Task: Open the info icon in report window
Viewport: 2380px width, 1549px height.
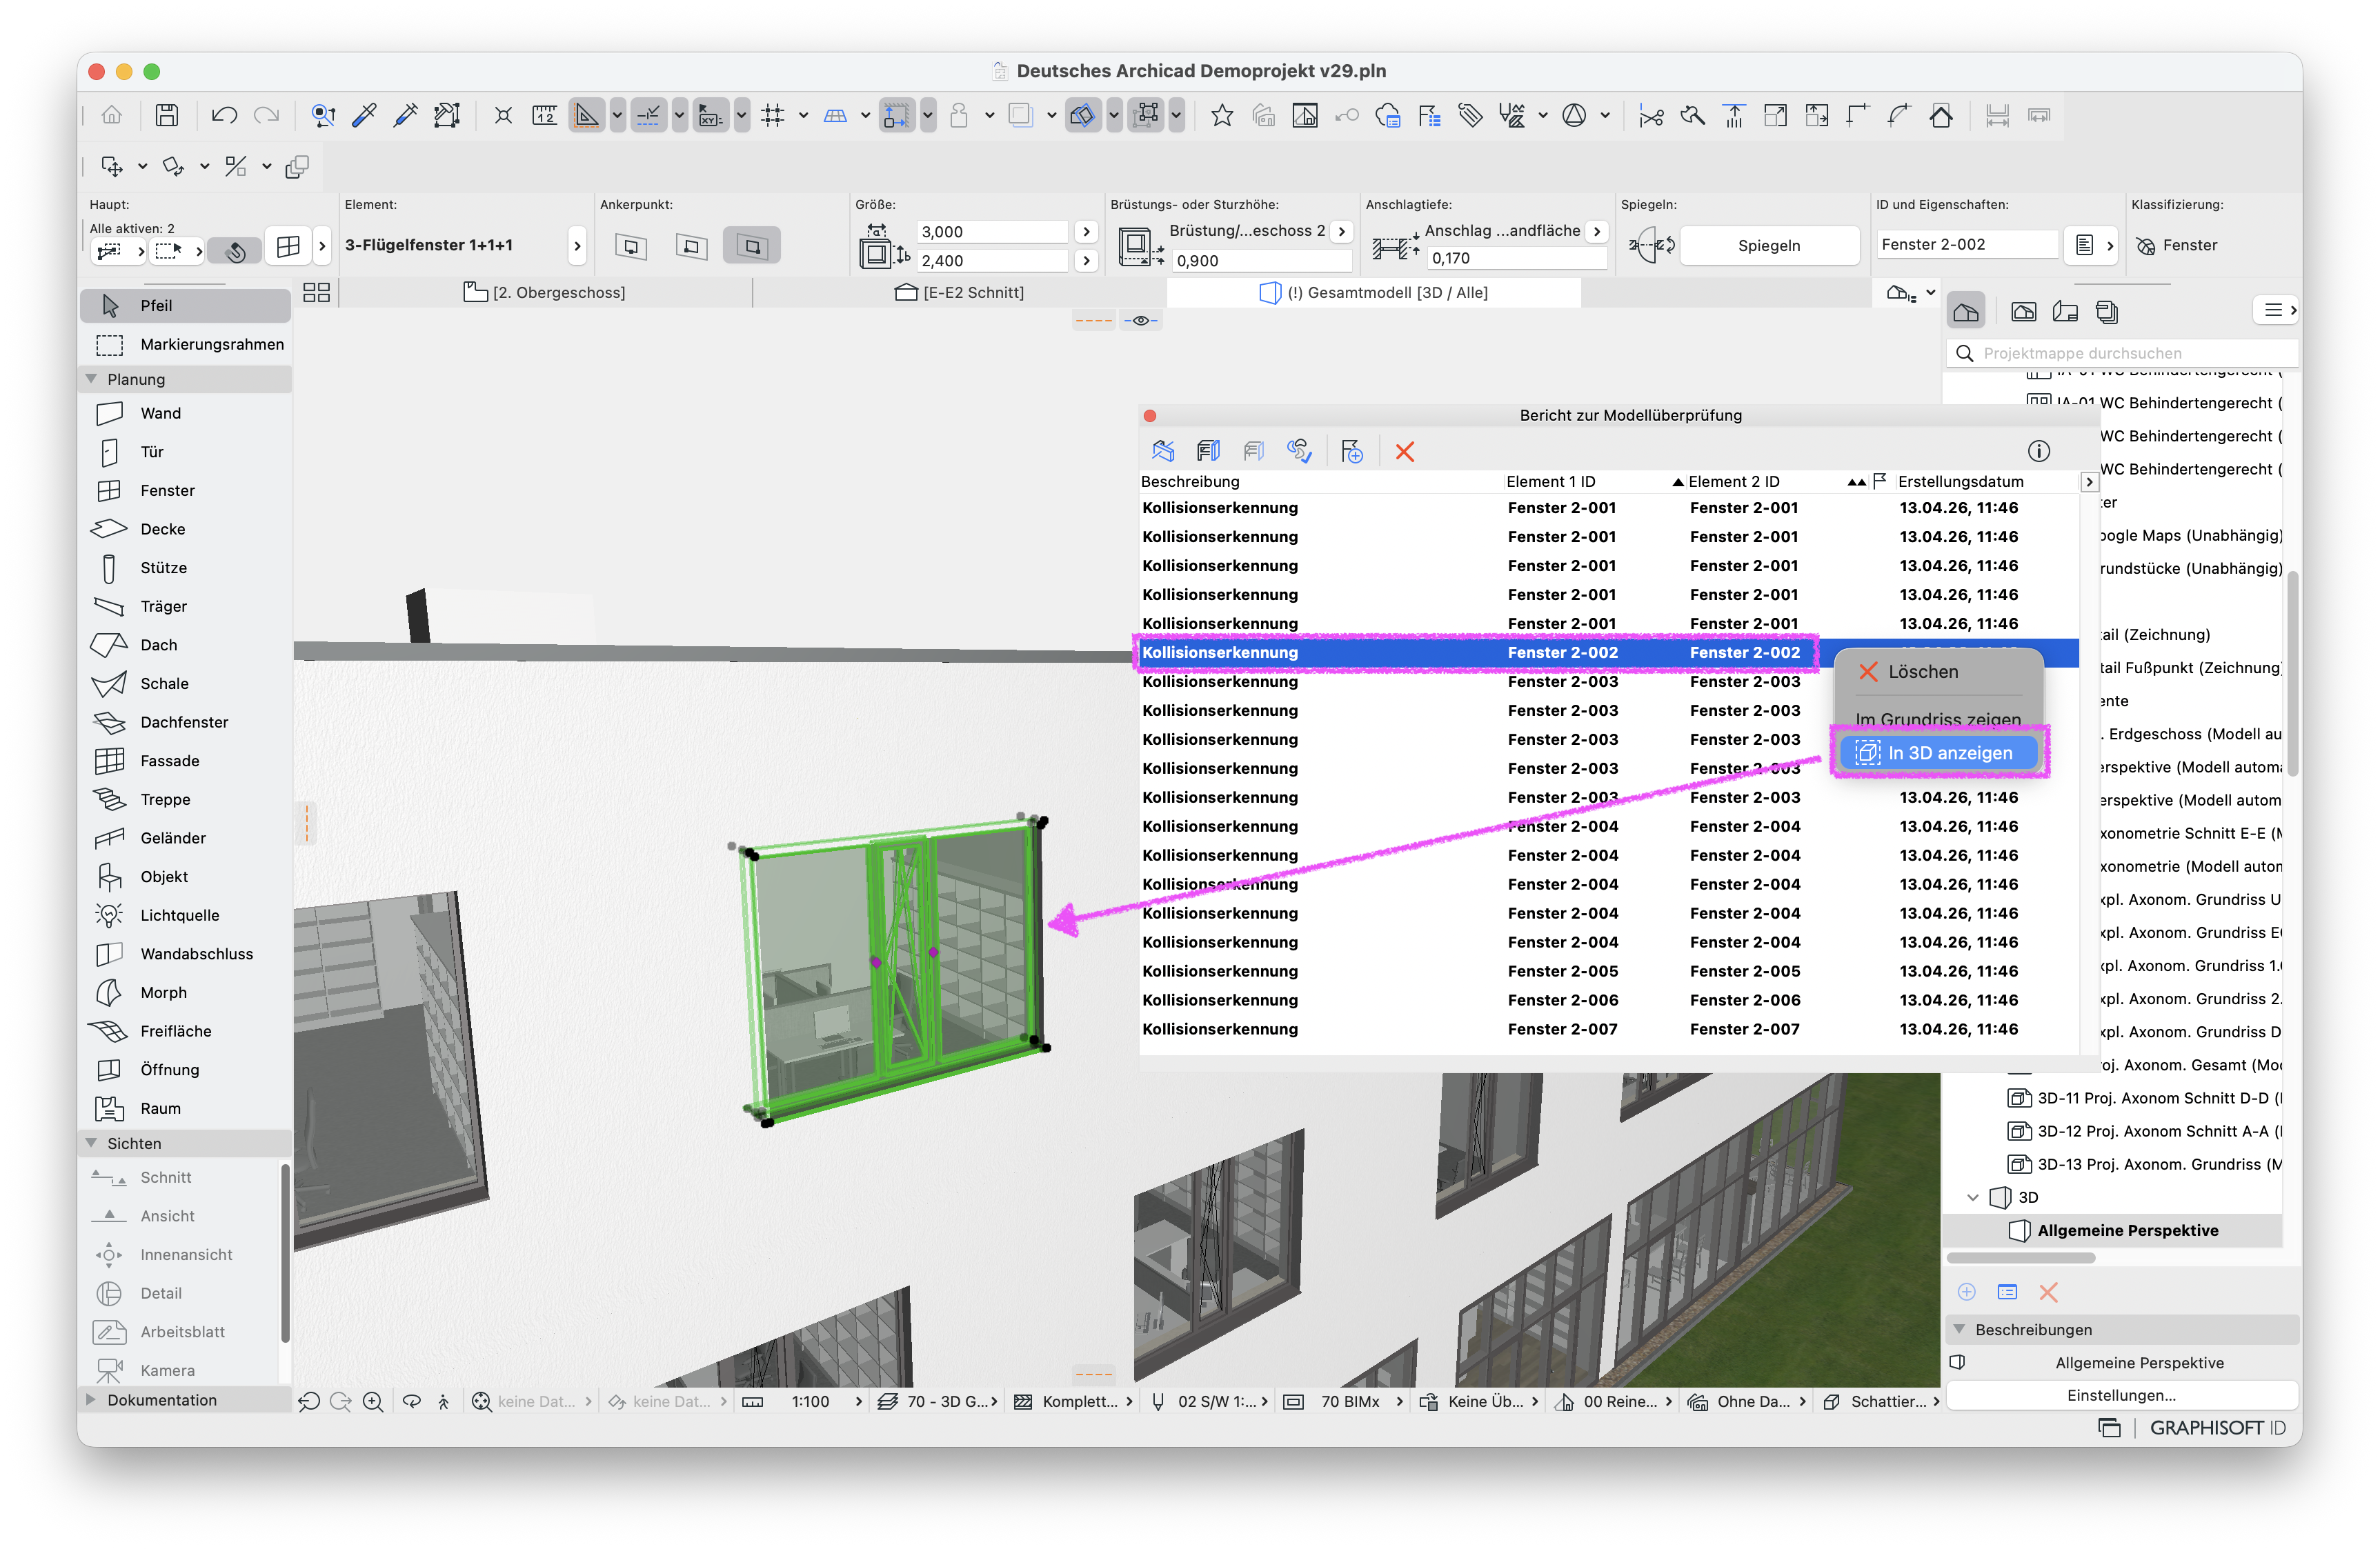Action: coord(2038,451)
